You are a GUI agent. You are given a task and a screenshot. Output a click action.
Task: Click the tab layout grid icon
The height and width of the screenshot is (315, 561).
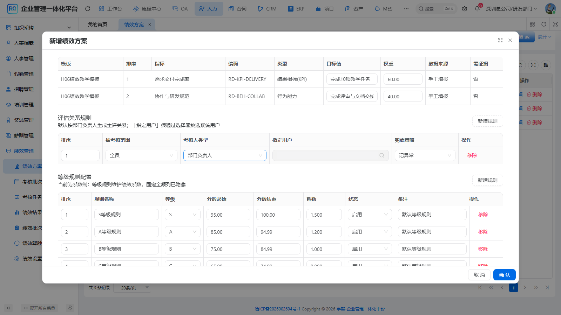click(532, 24)
